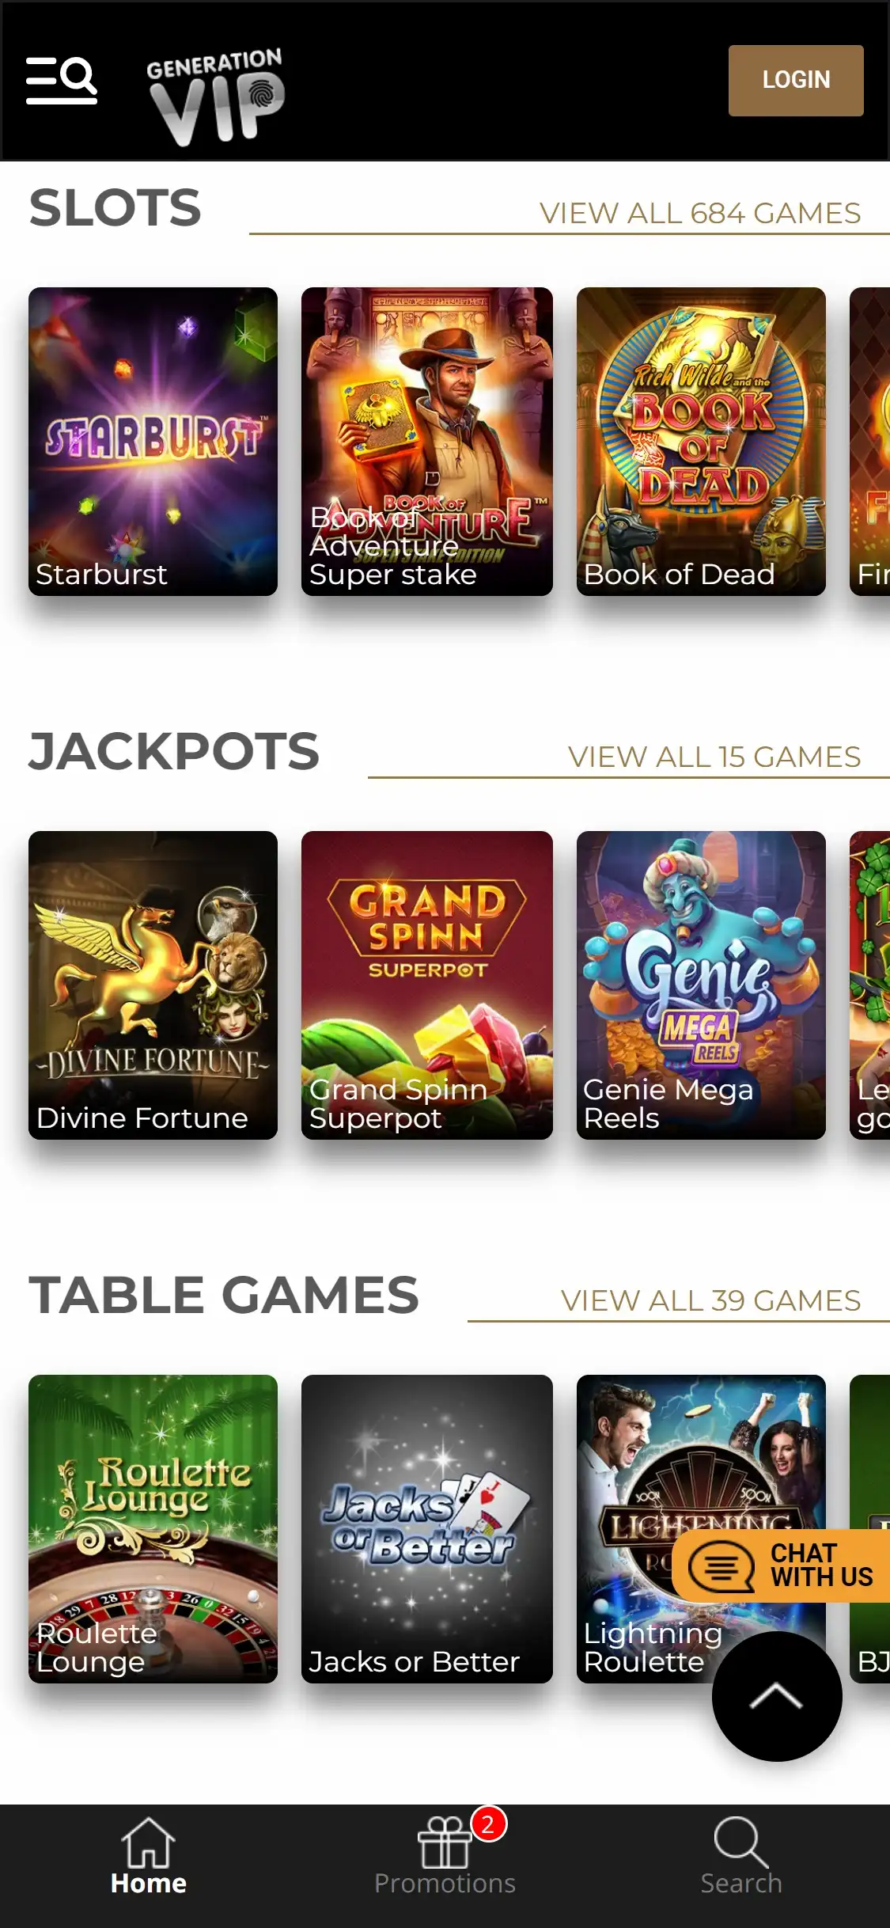Viewport: 890px width, 1928px height.
Task: View all 684 slots games
Action: pyautogui.click(x=700, y=213)
